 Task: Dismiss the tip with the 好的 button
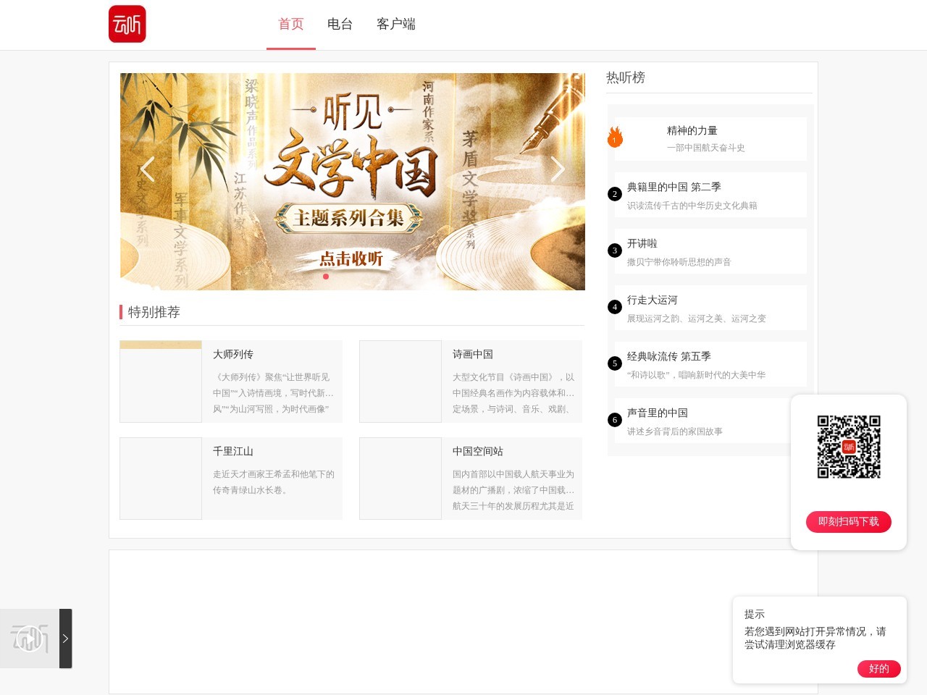click(x=878, y=669)
